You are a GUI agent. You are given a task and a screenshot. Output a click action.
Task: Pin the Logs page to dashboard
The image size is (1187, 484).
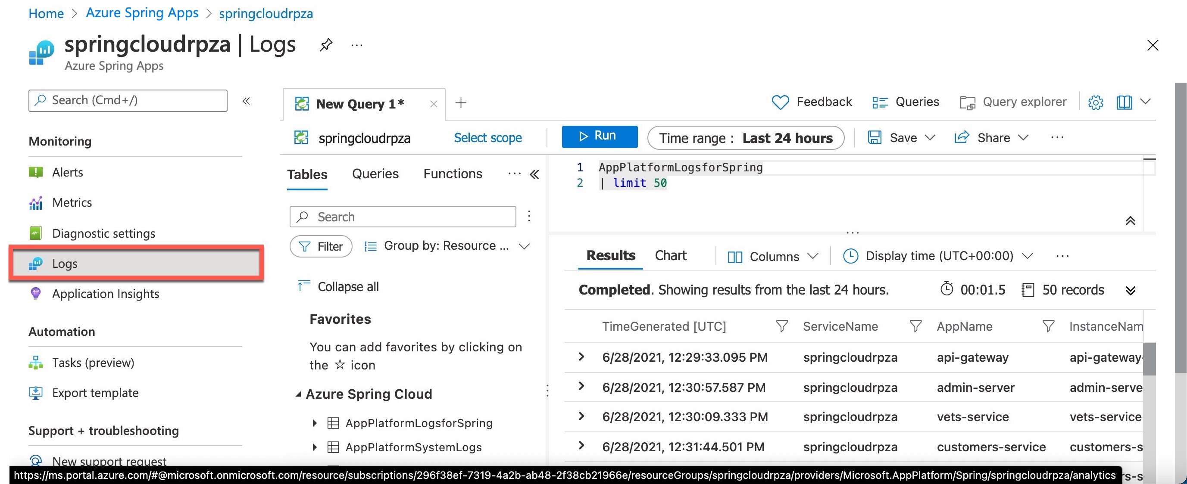[x=326, y=45]
